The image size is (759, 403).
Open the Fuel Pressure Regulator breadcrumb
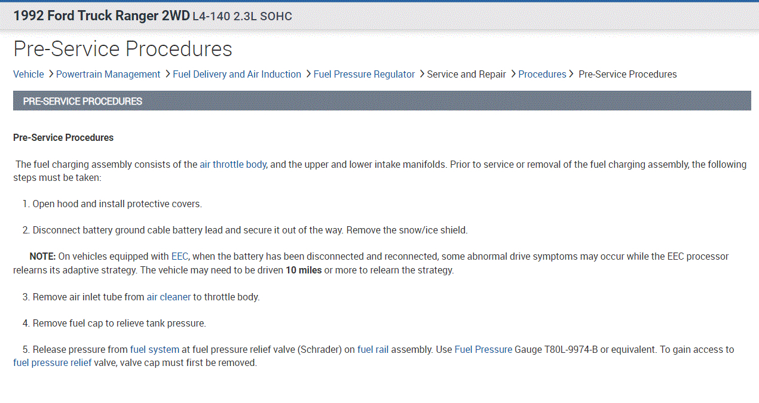[x=364, y=74]
